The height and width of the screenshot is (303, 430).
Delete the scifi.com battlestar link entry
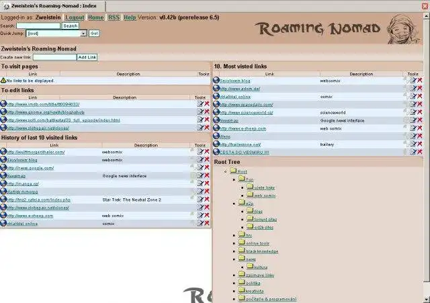point(207,120)
